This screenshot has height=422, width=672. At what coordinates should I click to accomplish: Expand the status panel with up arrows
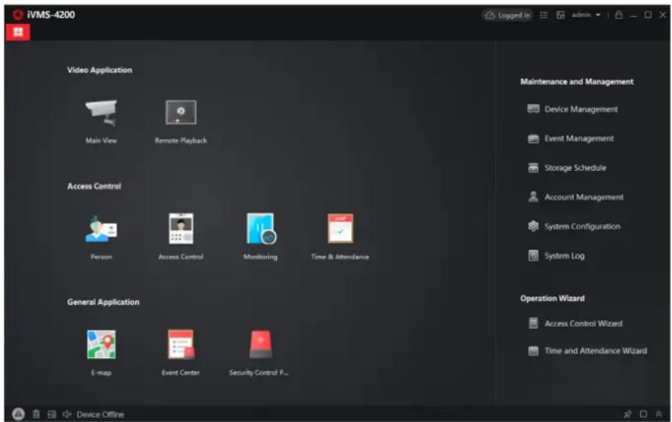tap(659, 414)
